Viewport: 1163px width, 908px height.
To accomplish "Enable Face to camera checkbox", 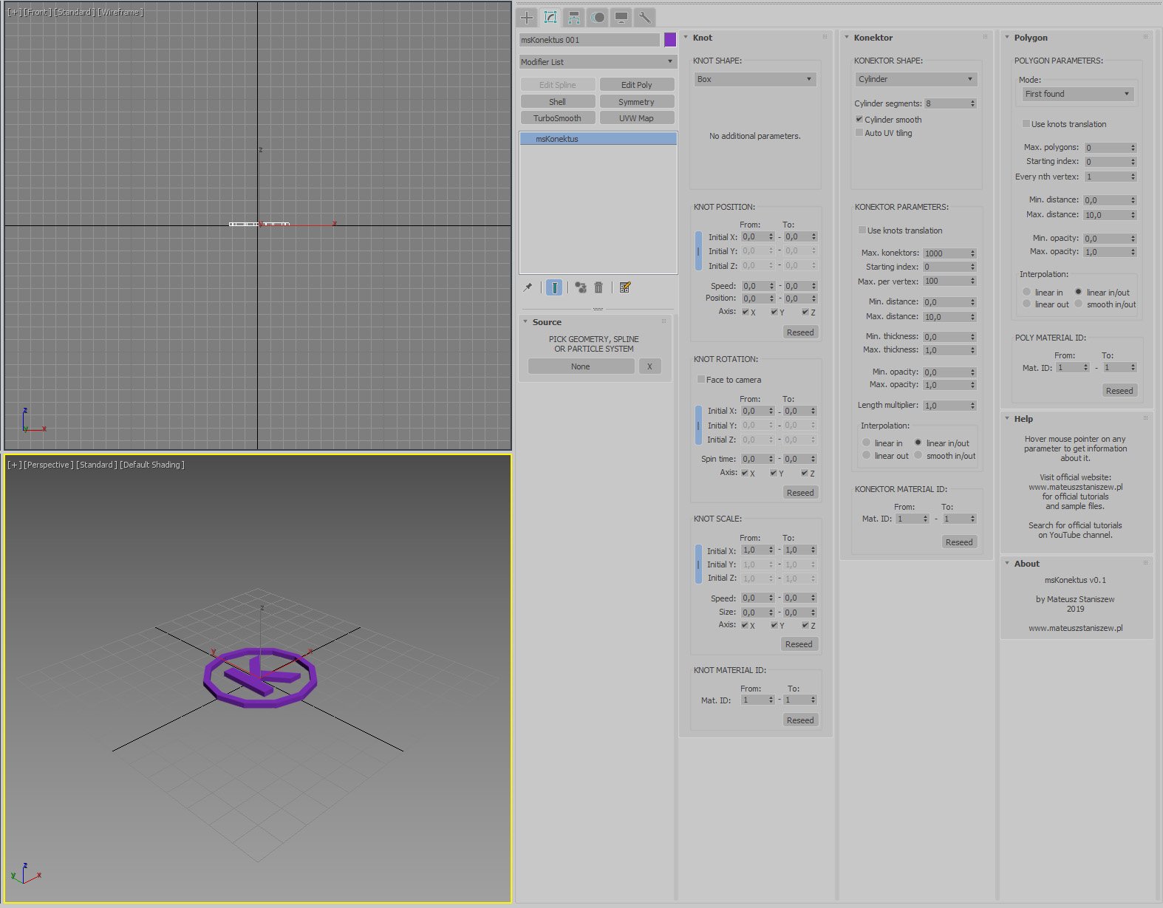I will click(x=701, y=380).
